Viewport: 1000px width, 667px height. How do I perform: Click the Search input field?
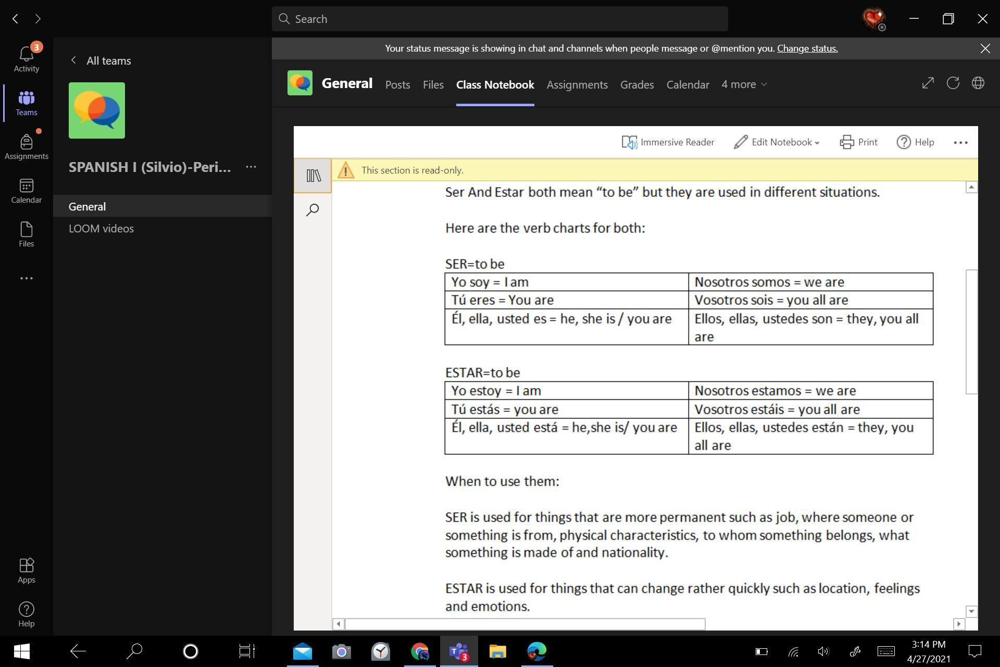(x=499, y=19)
